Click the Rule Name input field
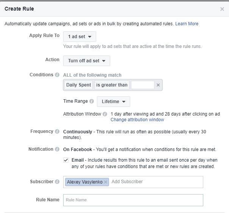229x213 pixels. (x=133, y=200)
